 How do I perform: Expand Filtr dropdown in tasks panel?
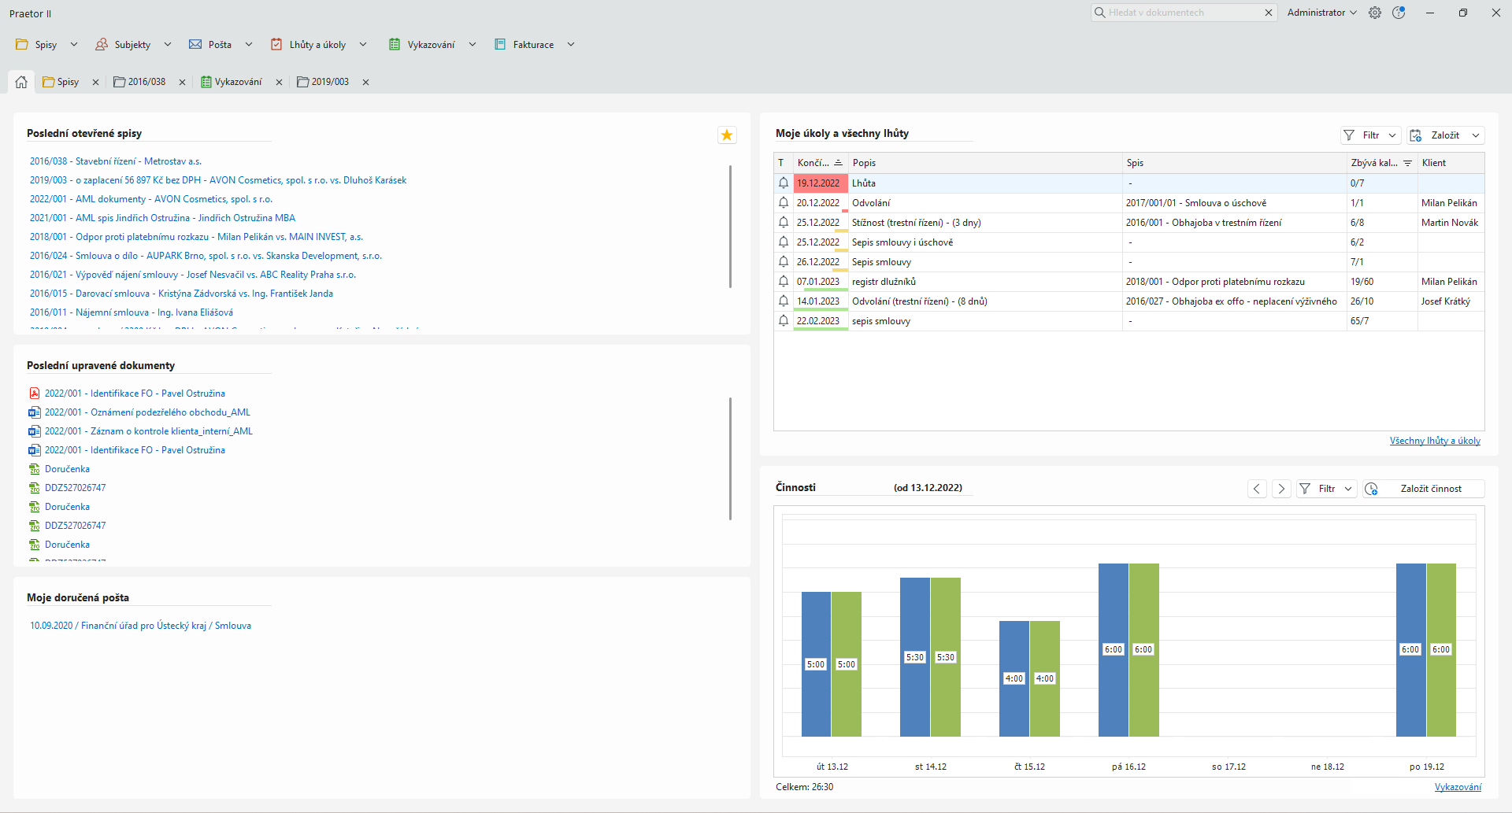[x=1392, y=135]
